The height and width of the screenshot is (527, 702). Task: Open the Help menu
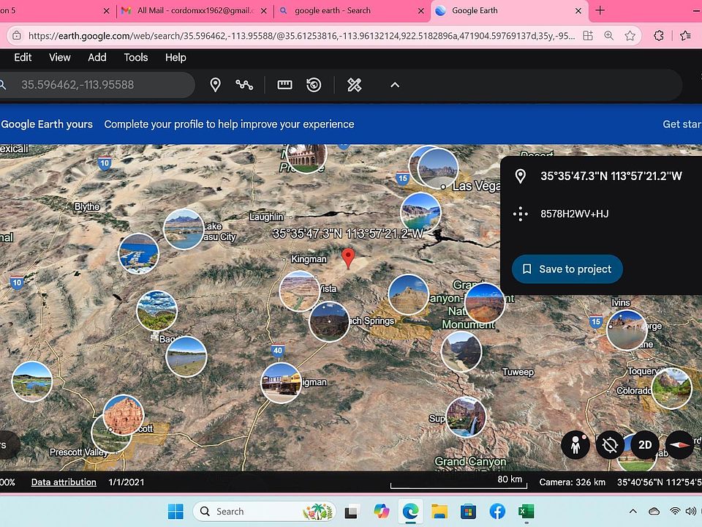[175, 57]
